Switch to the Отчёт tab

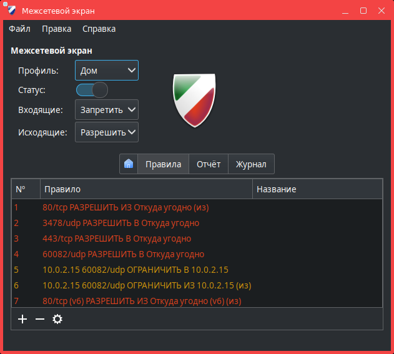click(209, 164)
